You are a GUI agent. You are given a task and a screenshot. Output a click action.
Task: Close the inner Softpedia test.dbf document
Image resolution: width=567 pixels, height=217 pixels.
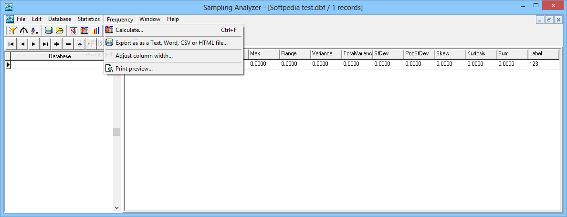tap(558, 20)
